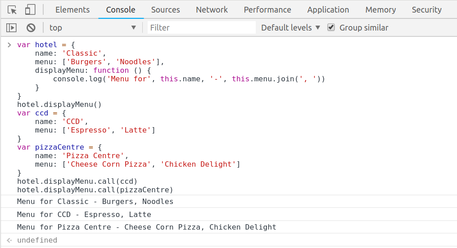Open the Elements tab
This screenshot has width=457, height=248.
click(x=72, y=9)
